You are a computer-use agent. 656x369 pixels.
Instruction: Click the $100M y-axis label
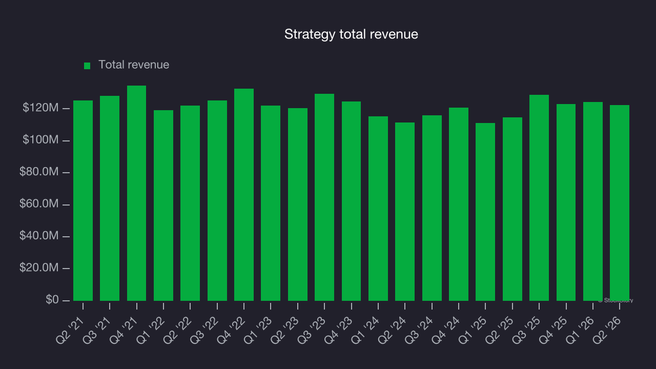40,140
